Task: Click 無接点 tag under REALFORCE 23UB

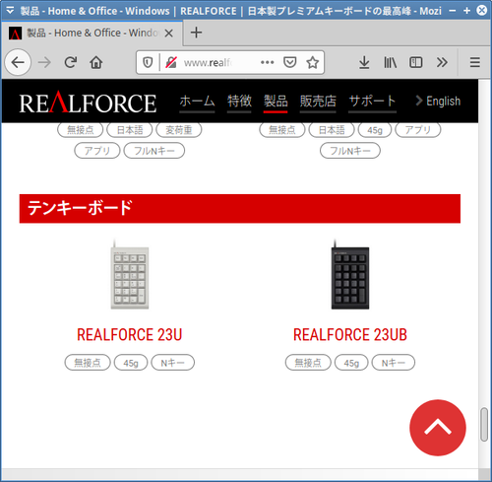Action: point(308,363)
